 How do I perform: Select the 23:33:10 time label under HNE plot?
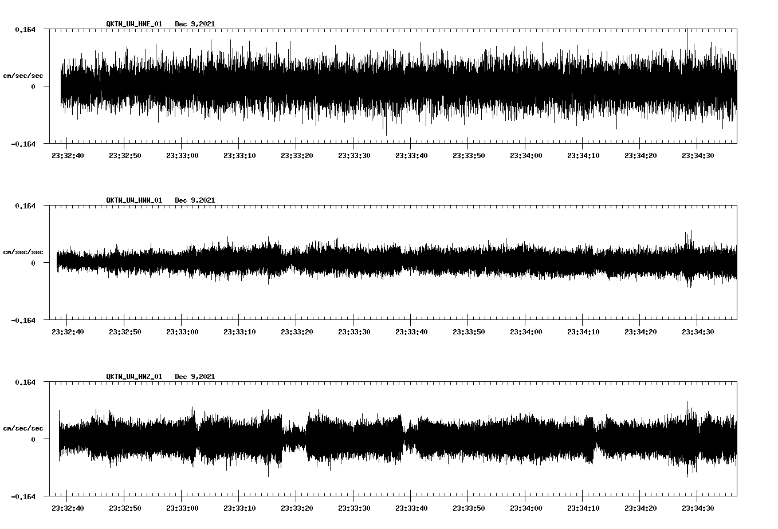239,155
